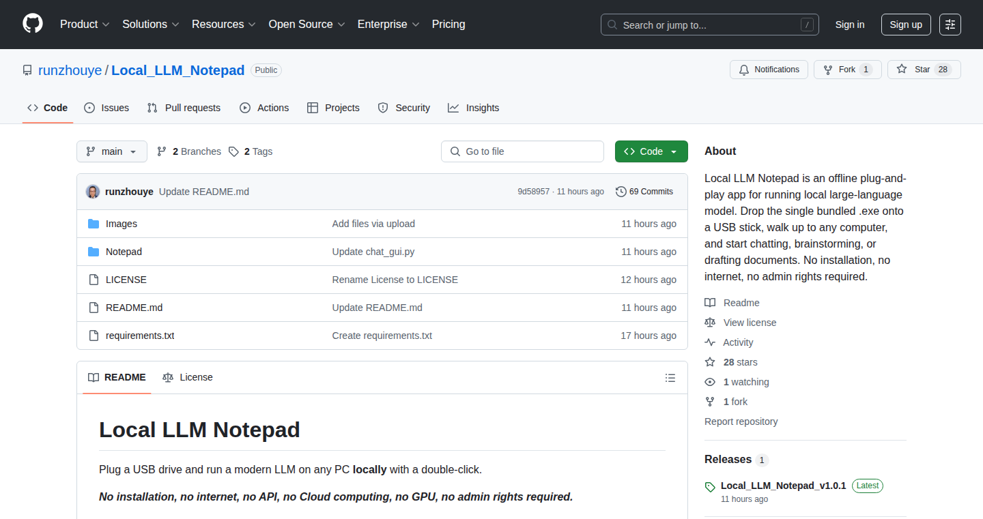
Task: Select the README tab in file viewer
Action: tap(117, 377)
